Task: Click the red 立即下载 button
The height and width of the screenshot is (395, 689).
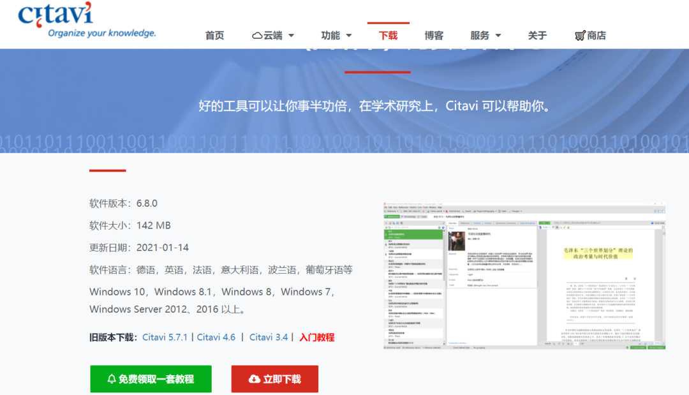Action: click(x=274, y=379)
